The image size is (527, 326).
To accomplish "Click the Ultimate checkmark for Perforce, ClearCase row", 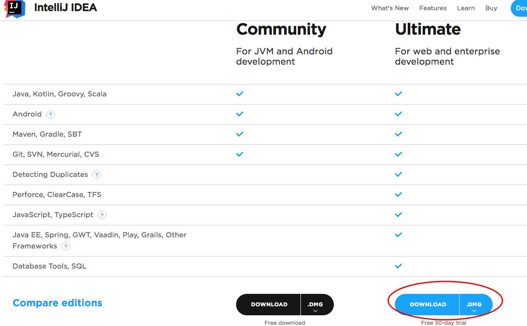I will pos(398,194).
